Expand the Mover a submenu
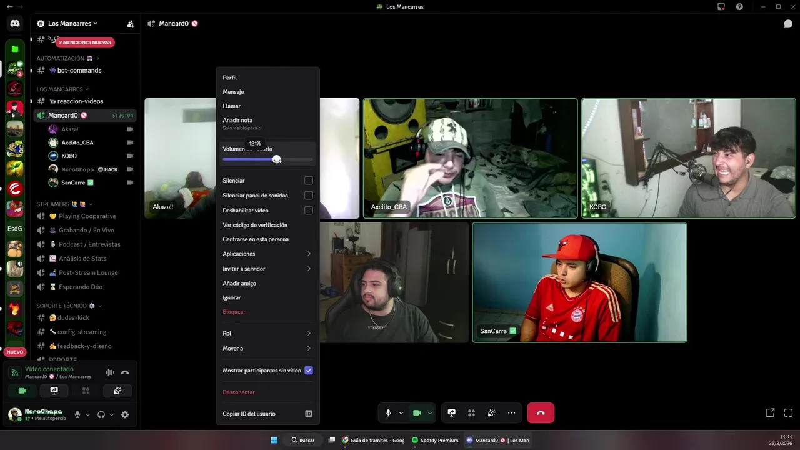The height and width of the screenshot is (450, 800). tap(309, 348)
